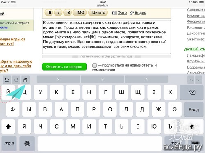This screenshot has width=205, height=153.
Task: Tap the backspace delete key
Action: tap(192, 92)
